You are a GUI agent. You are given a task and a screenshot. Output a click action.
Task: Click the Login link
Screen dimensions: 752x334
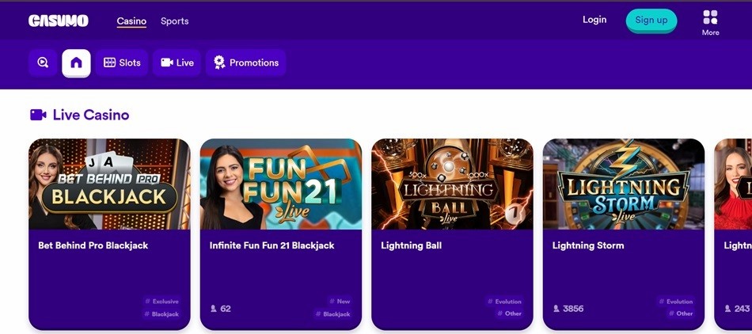(x=594, y=20)
